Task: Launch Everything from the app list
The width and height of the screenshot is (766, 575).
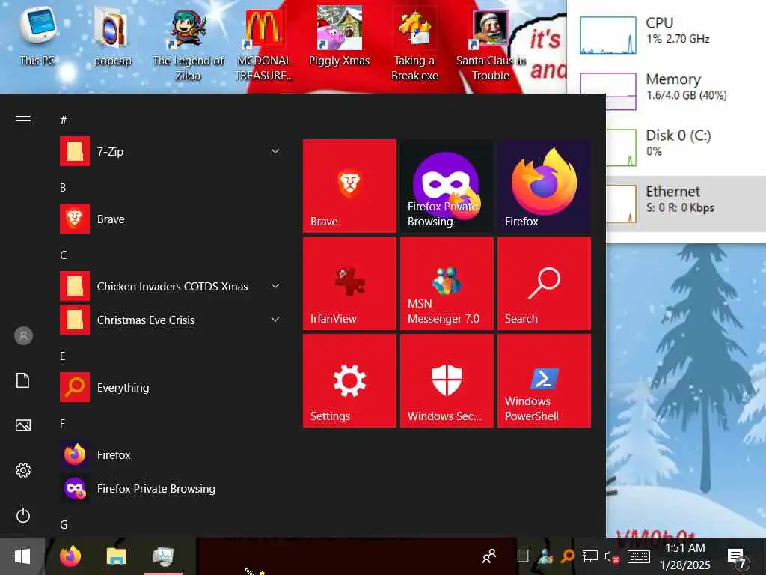Action: (171, 387)
